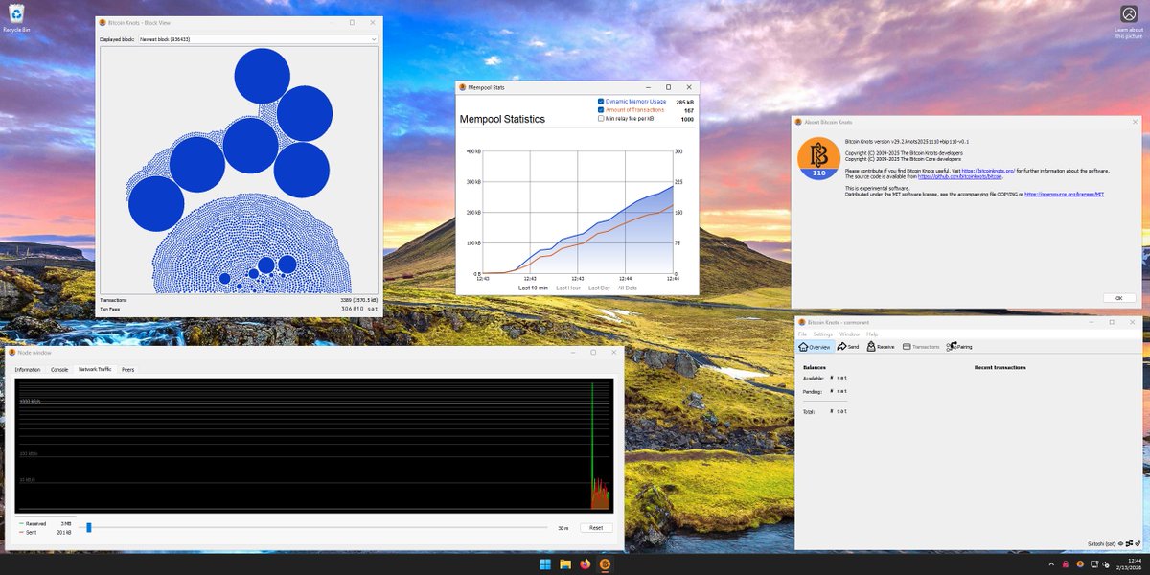Viewport: 1150px width, 575px height.
Task: Open the Receive page in wallet toolbar
Action: 881,347
